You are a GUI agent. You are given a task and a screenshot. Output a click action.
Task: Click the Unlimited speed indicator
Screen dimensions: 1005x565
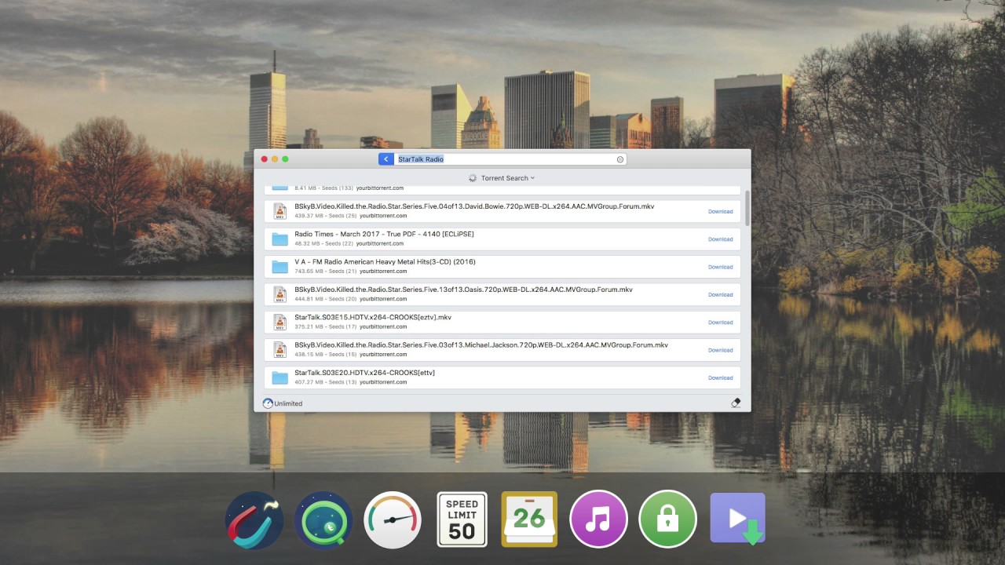coord(283,403)
